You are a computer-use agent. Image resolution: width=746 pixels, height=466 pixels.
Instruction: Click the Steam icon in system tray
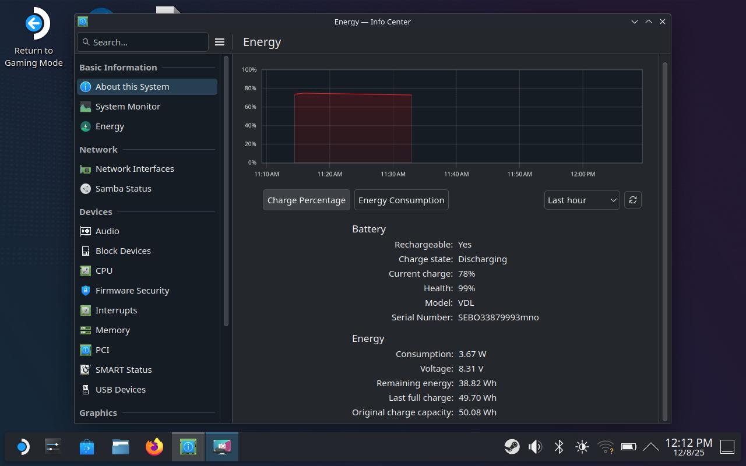(x=512, y=447)
